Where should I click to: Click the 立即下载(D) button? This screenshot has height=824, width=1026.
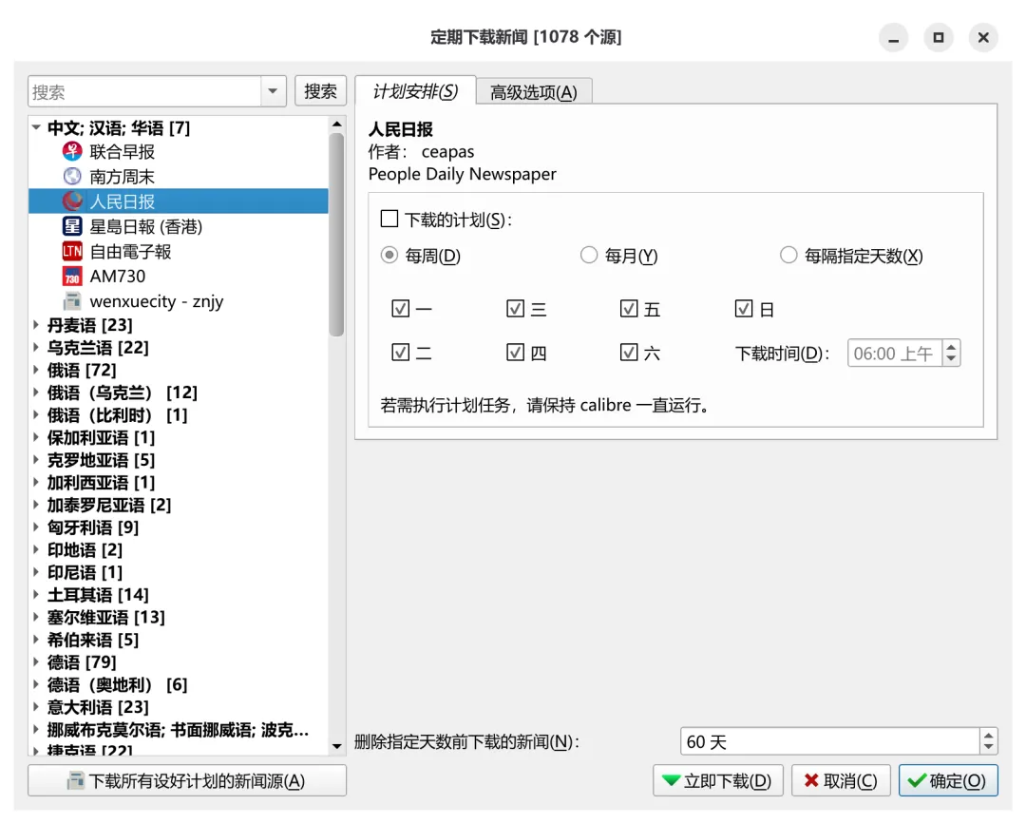click(x=718, y=781)
